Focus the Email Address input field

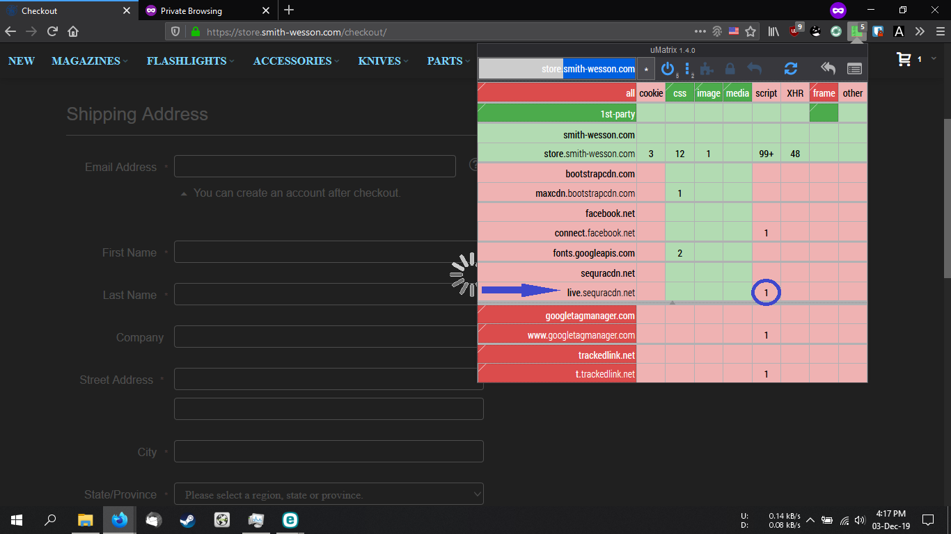pyautogui.click(x=315, y=166)
